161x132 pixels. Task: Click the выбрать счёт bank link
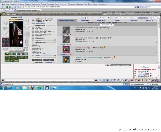tap(41, 23)
